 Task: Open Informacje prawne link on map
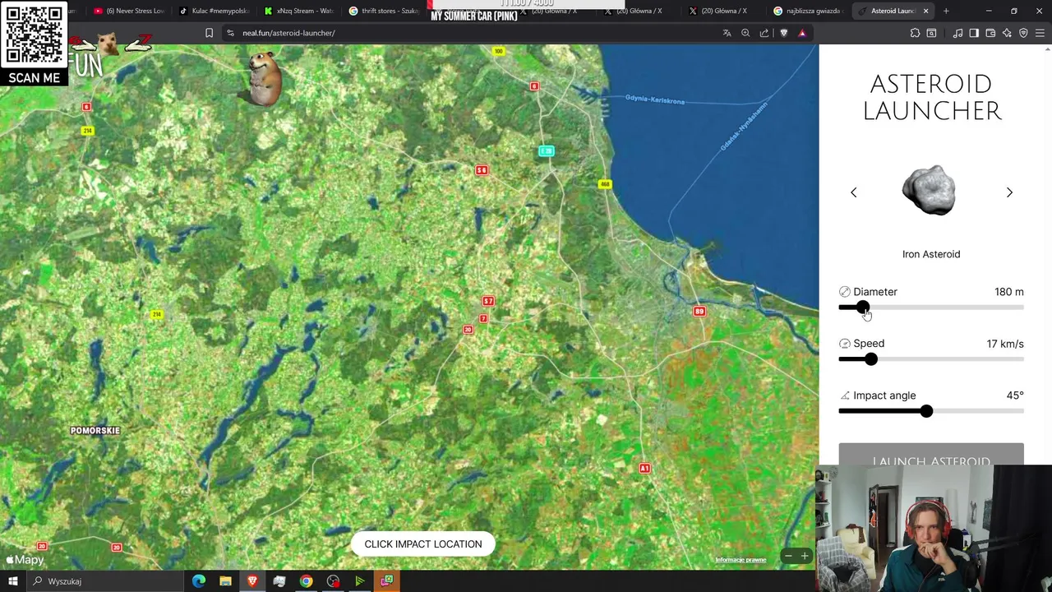pos(741,560)
